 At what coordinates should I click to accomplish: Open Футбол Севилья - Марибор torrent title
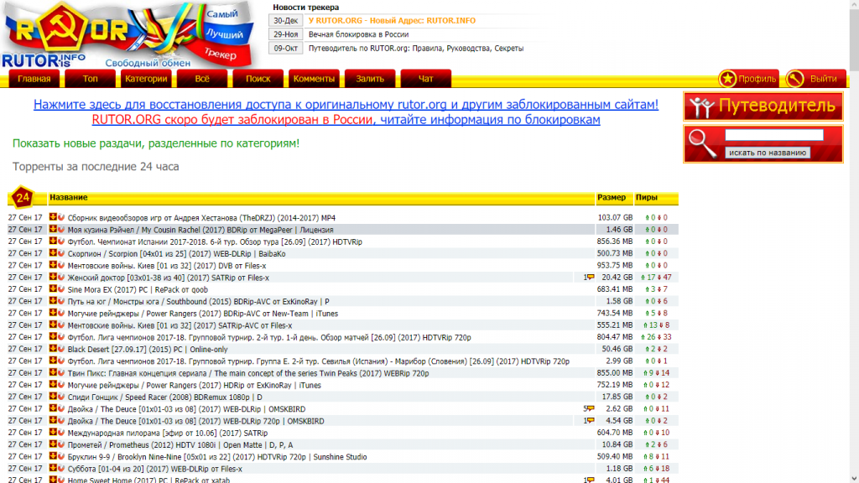[318, 361]
